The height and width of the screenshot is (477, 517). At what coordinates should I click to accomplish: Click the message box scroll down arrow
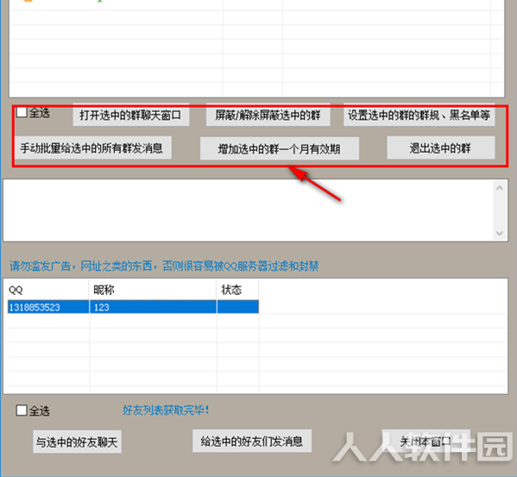click(500, 233)
